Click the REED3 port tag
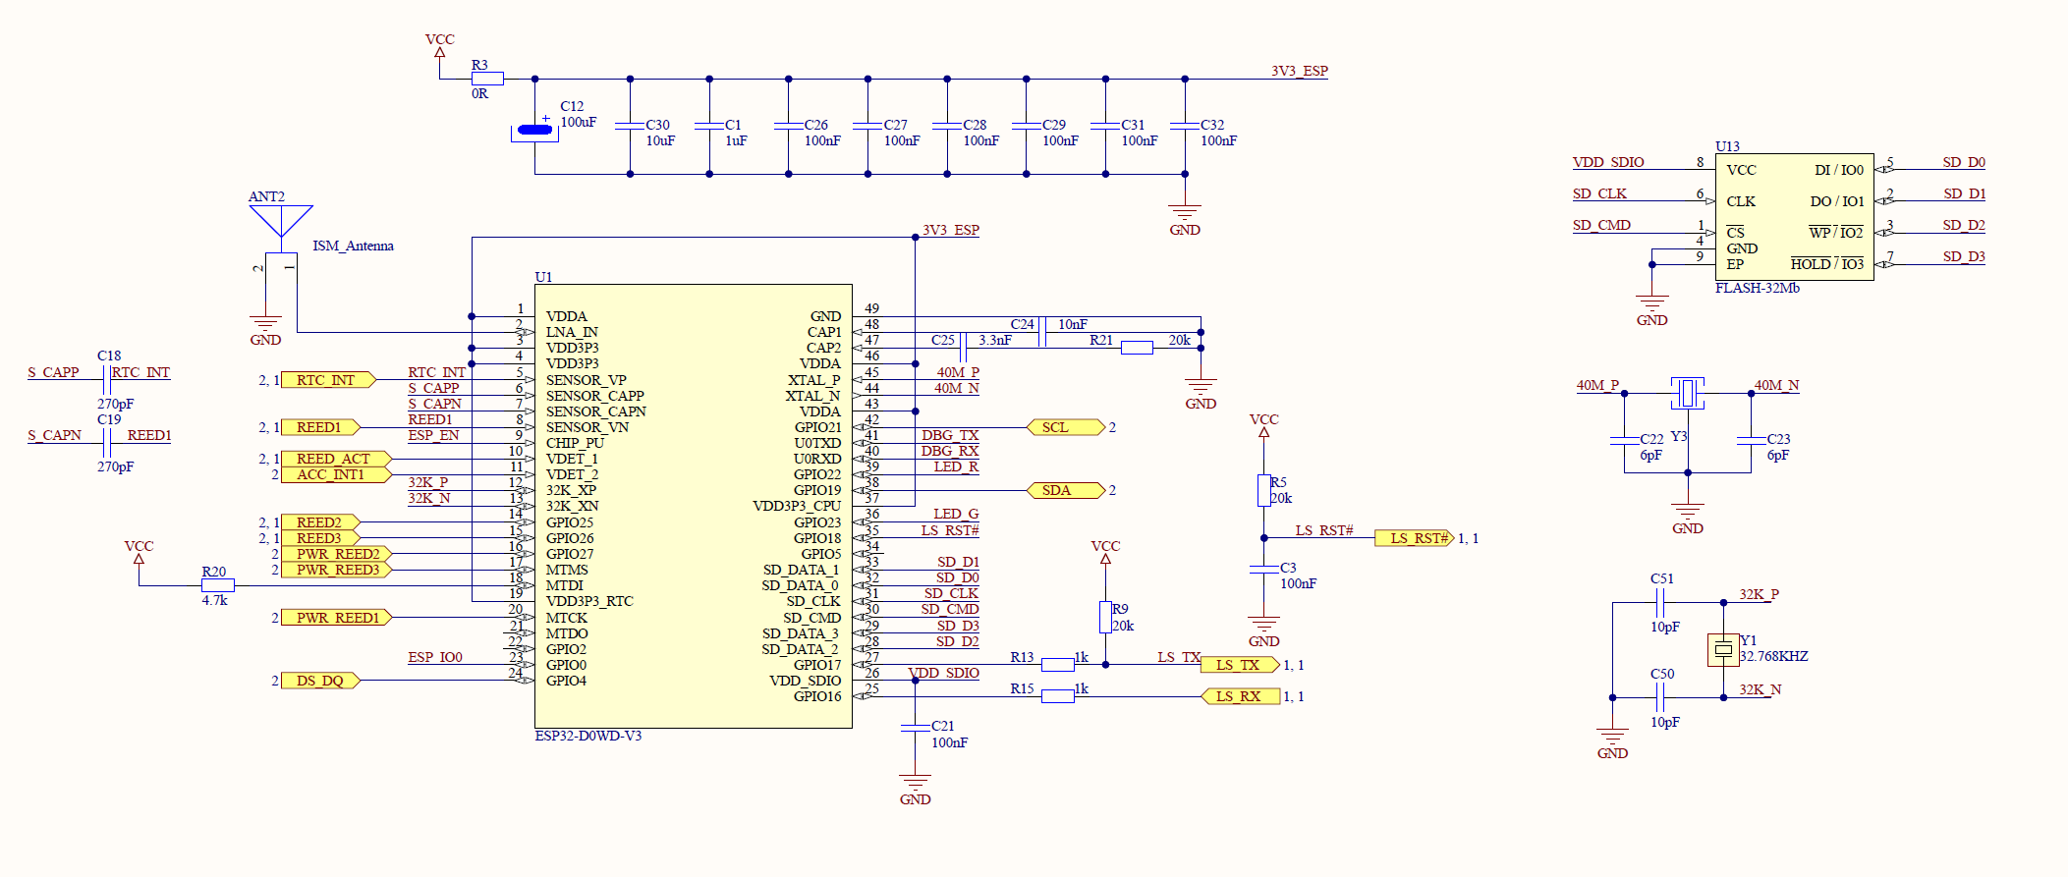The image size is (2068, 877). pos(320,538)
